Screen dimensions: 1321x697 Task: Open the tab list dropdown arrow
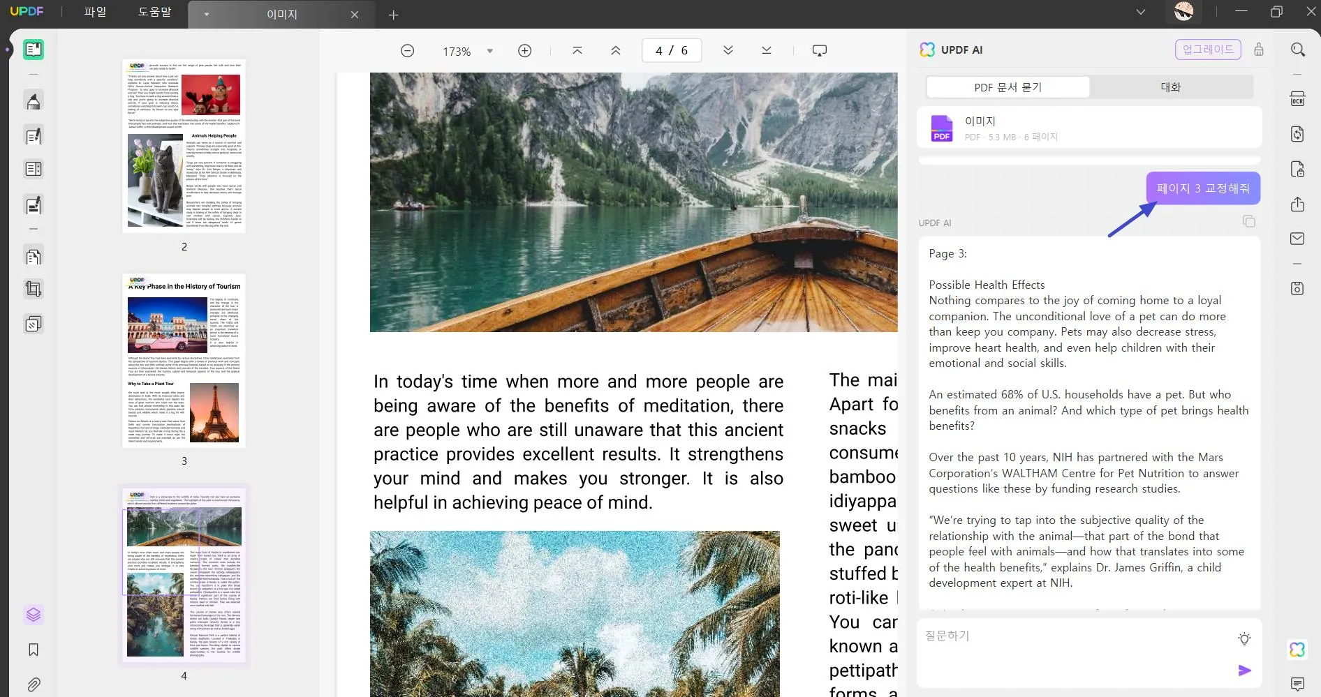pyautogui.click(x=207, y=15)
